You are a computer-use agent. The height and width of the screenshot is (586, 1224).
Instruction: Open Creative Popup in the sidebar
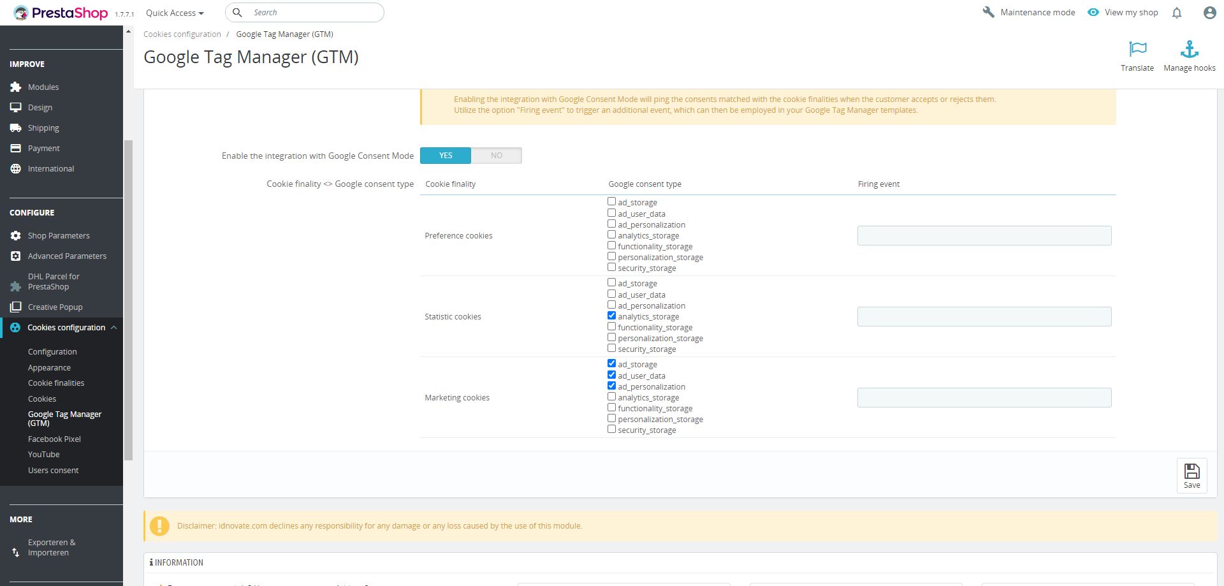[x=55, y=307]
